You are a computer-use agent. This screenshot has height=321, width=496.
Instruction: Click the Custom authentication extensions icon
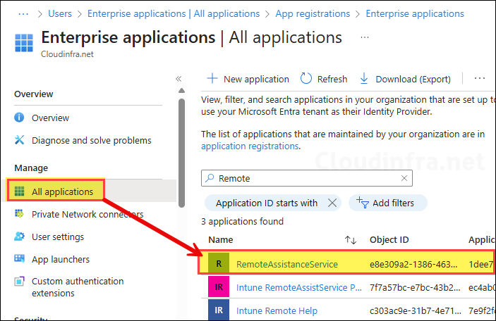pos(20,282)
